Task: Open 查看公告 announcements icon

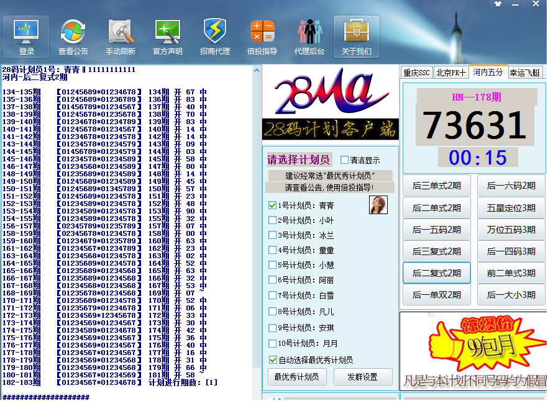Action: tap(73, 31)
